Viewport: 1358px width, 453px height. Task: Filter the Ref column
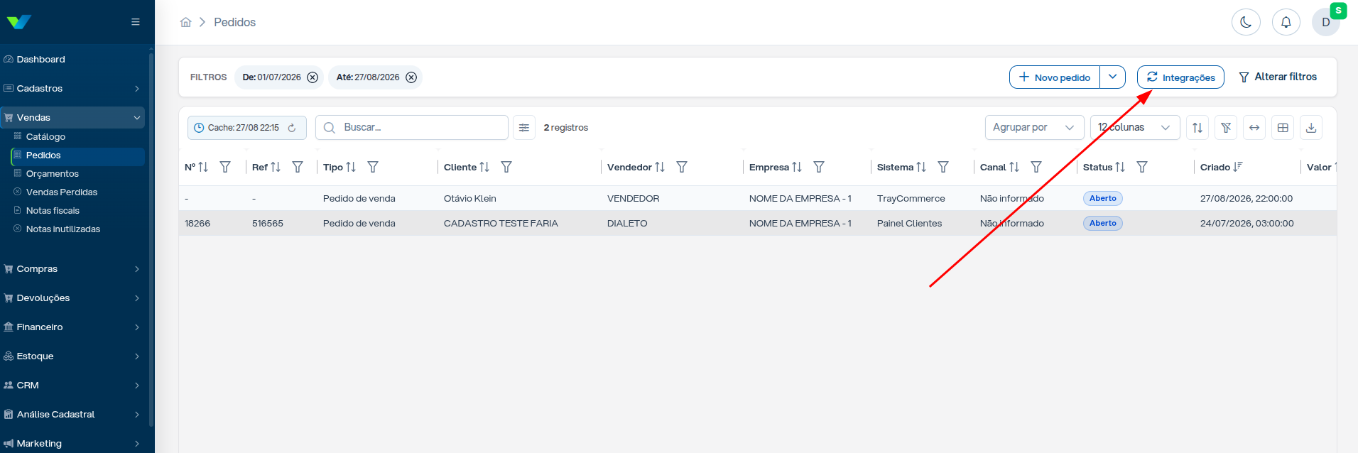tap(298, 168)
